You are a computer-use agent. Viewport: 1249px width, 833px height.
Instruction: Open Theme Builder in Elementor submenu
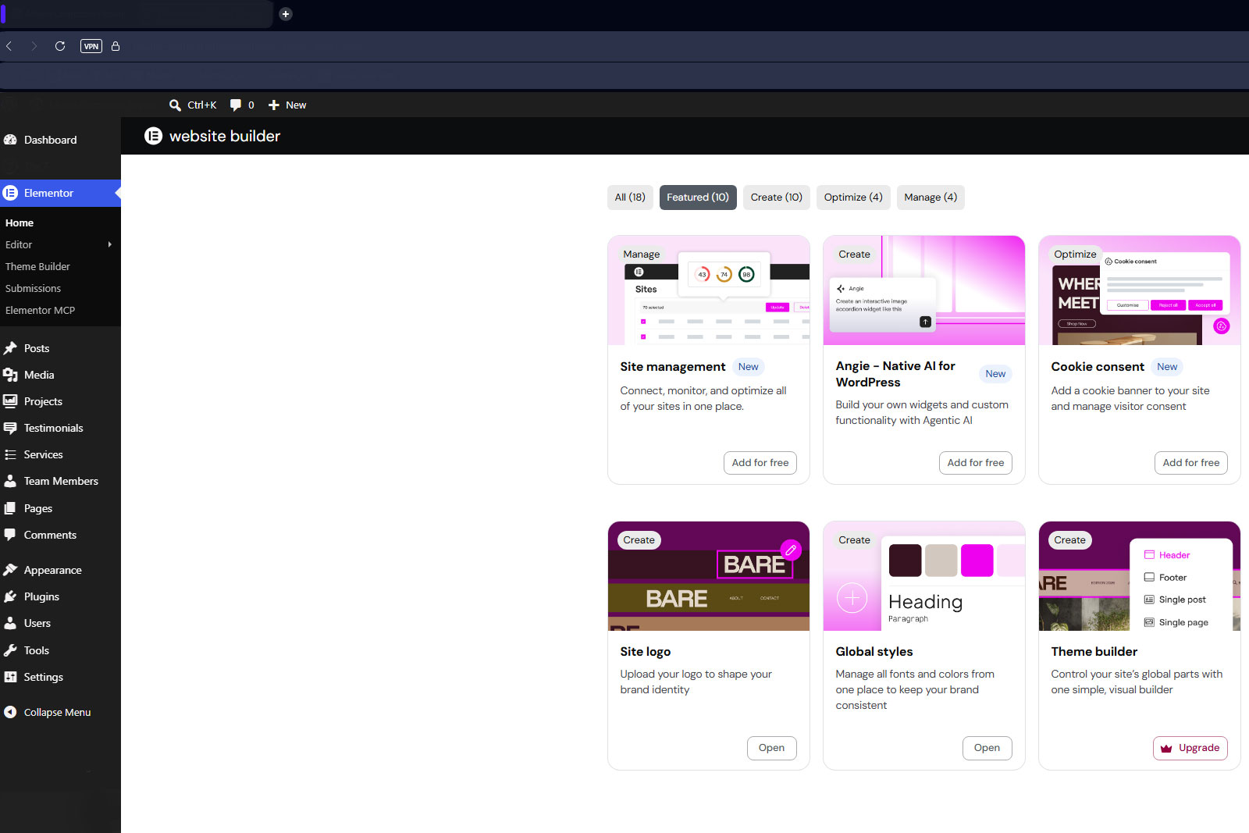click(x=37, y=266)
